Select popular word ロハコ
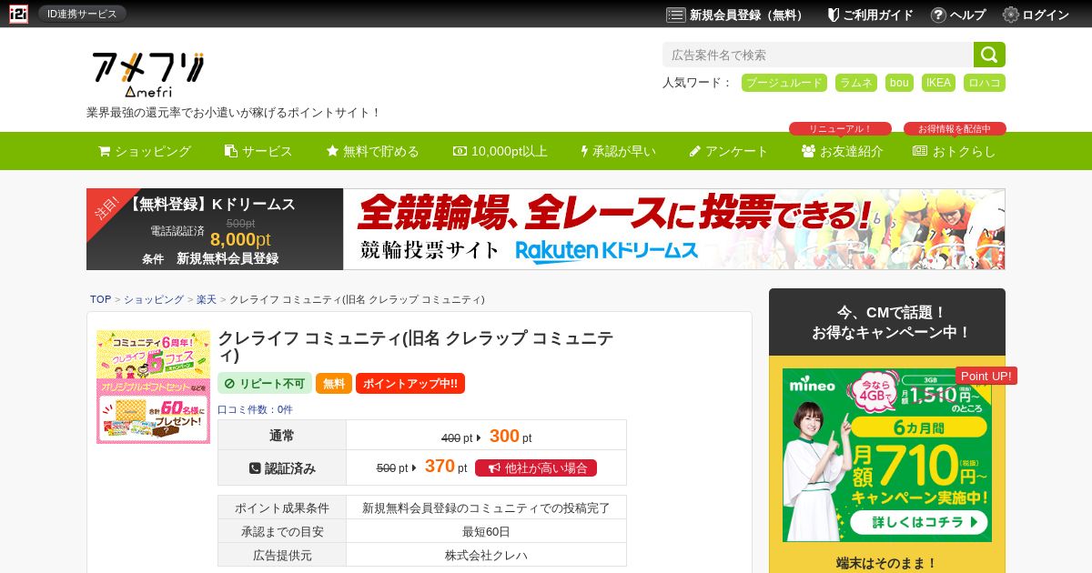This screenshot has height=573, width=1092. click(985, 83)
